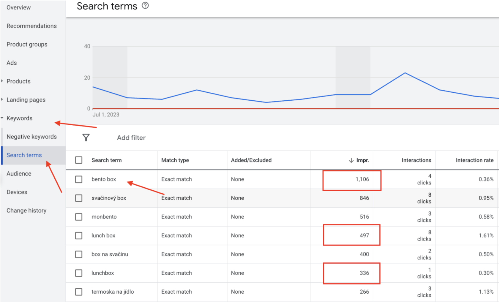
Task: Toggle the select-all checkbox in table header
Action: coord(79,160)
